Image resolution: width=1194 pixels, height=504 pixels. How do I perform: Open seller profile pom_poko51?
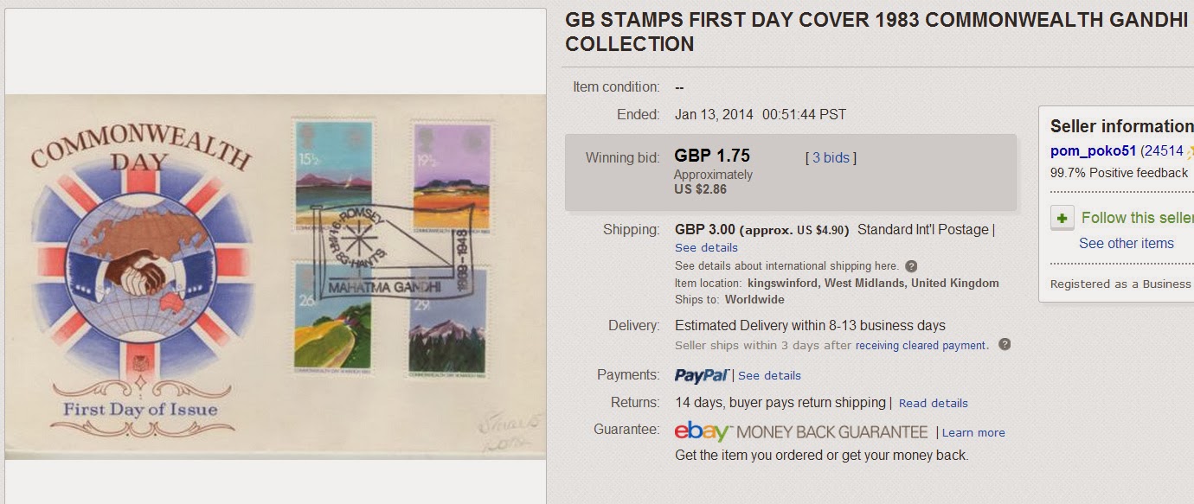[1093, 150]
